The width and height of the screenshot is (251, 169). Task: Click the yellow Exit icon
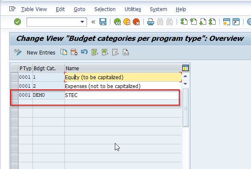(127, 22)
